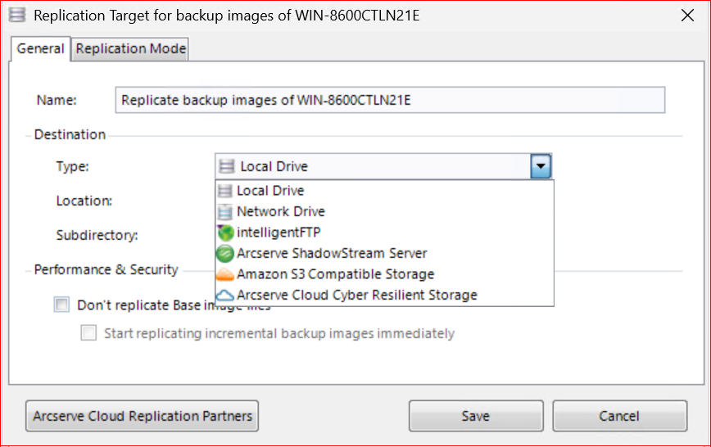The height and width of the screenshot is (447, 711).
Task: Click the Arcserve ShadowStream Server green icon
Action: [225, 254]
